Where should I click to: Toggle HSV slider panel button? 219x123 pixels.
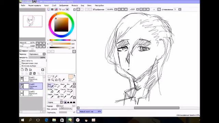pos(56,10)
